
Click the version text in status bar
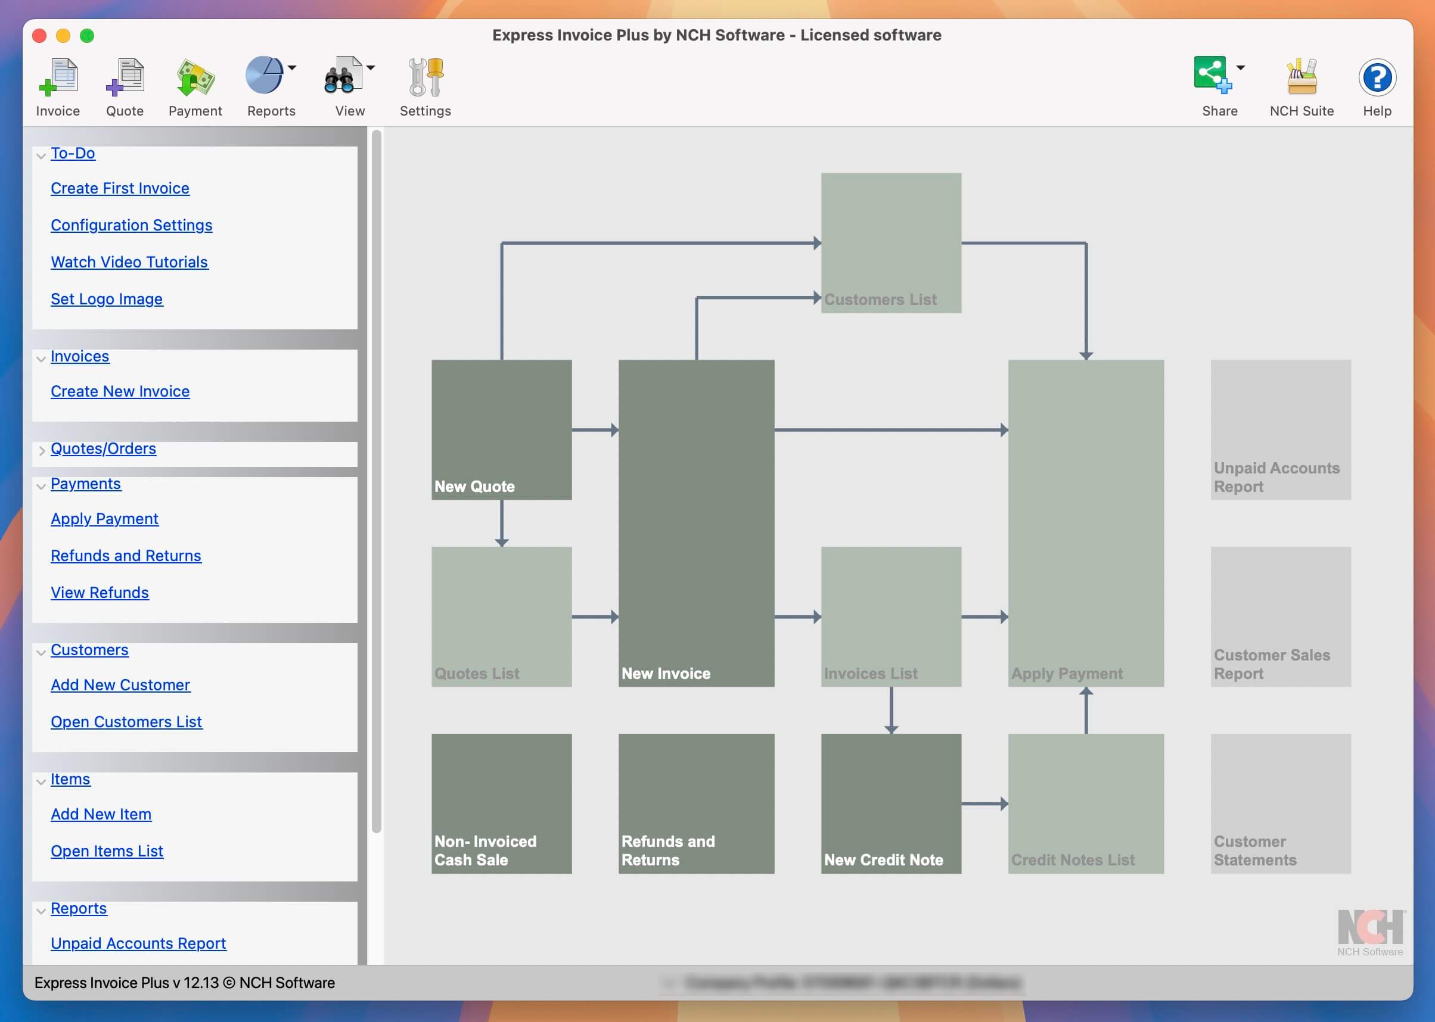pos(185,983)
